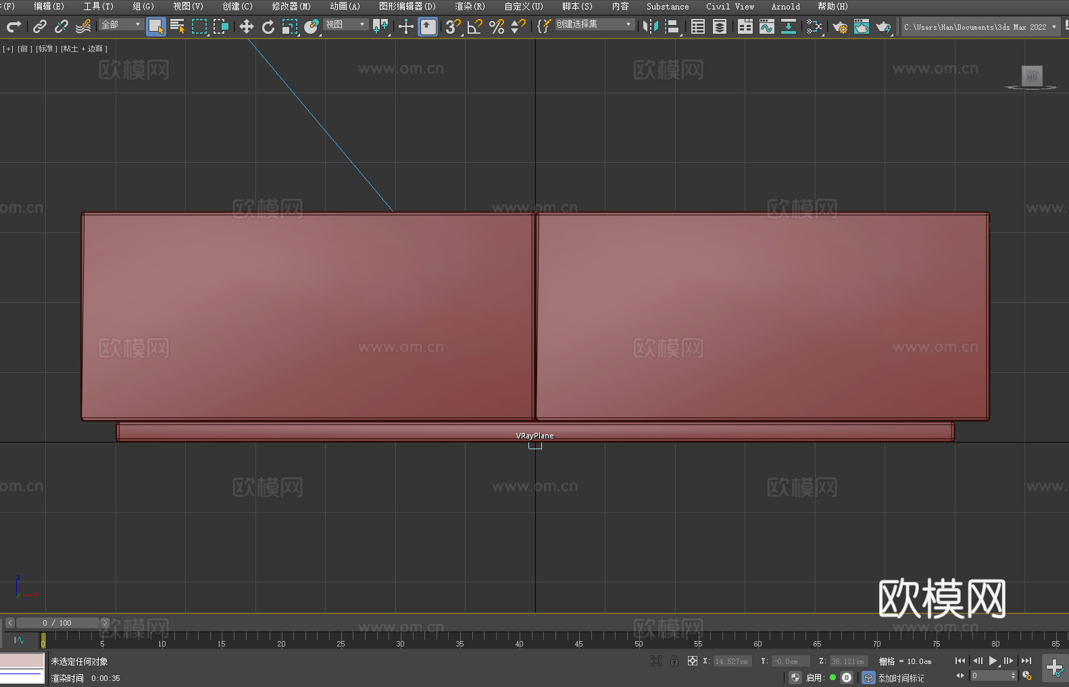Screen dimensions: 1069x687
Task: Open the 修改器(M) menu
Action: tap(291, 6)
